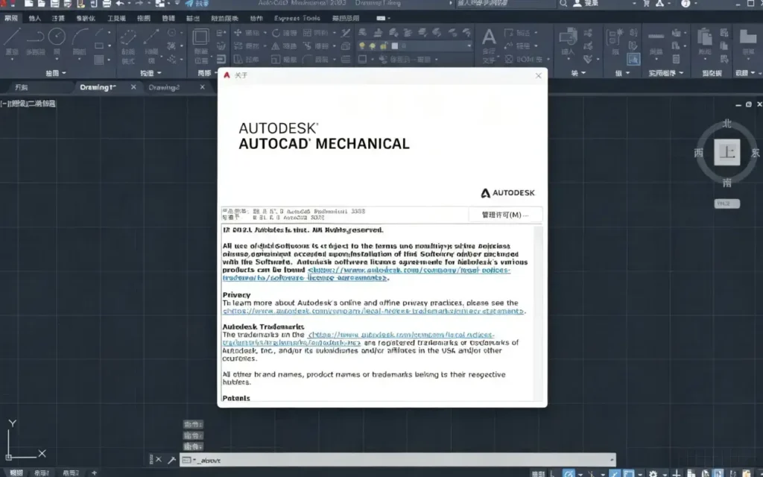Select the Polyline tool in ribbon

coord(35,37)
